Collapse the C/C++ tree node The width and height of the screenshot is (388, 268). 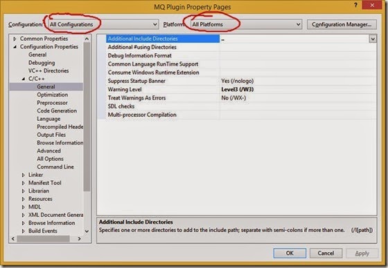24,79
